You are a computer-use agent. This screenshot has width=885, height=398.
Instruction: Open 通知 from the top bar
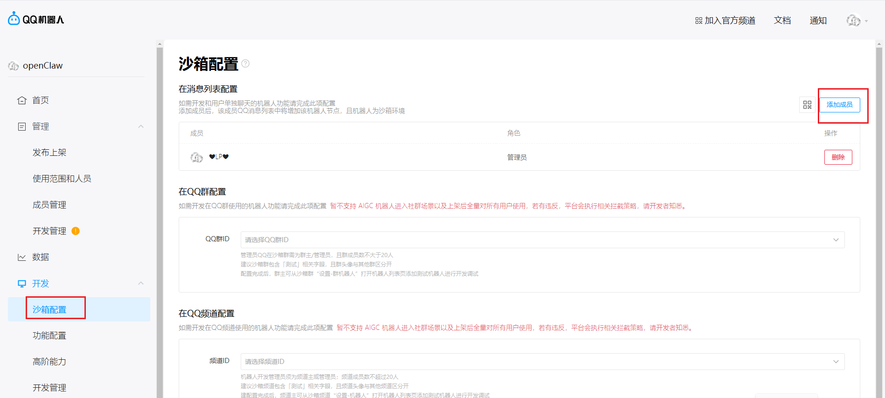coord(818,21)
